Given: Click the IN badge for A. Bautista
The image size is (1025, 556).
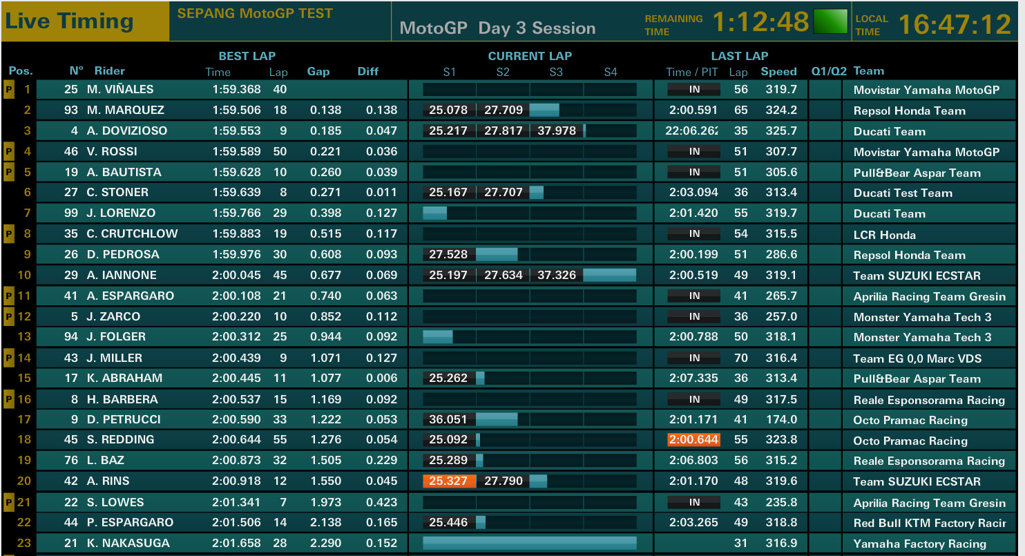Looking at the screenshot, I should 694,172.
